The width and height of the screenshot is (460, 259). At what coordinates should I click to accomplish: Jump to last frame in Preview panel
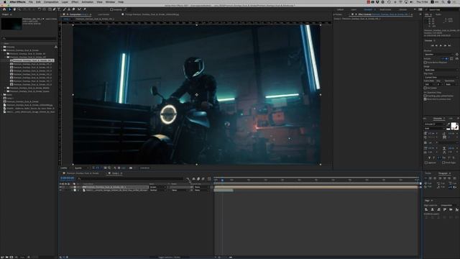[449, 45]
